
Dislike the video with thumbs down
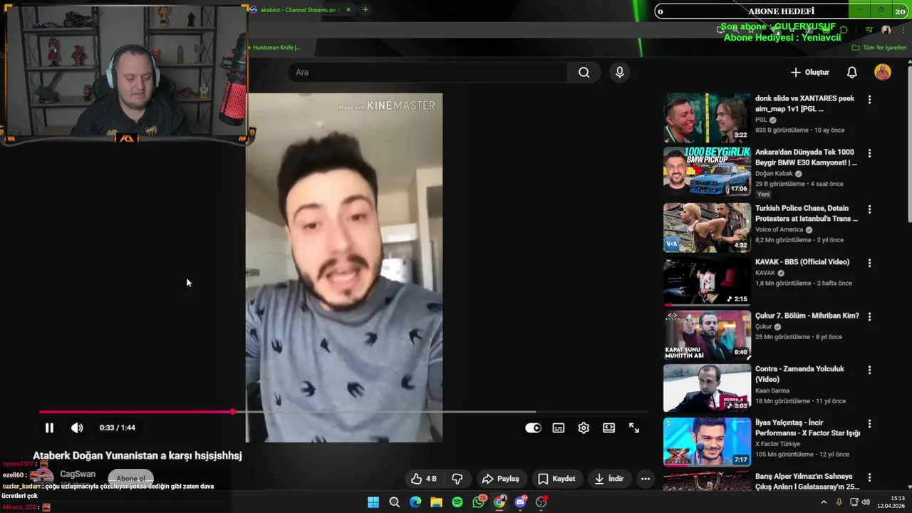coord(457,479)
